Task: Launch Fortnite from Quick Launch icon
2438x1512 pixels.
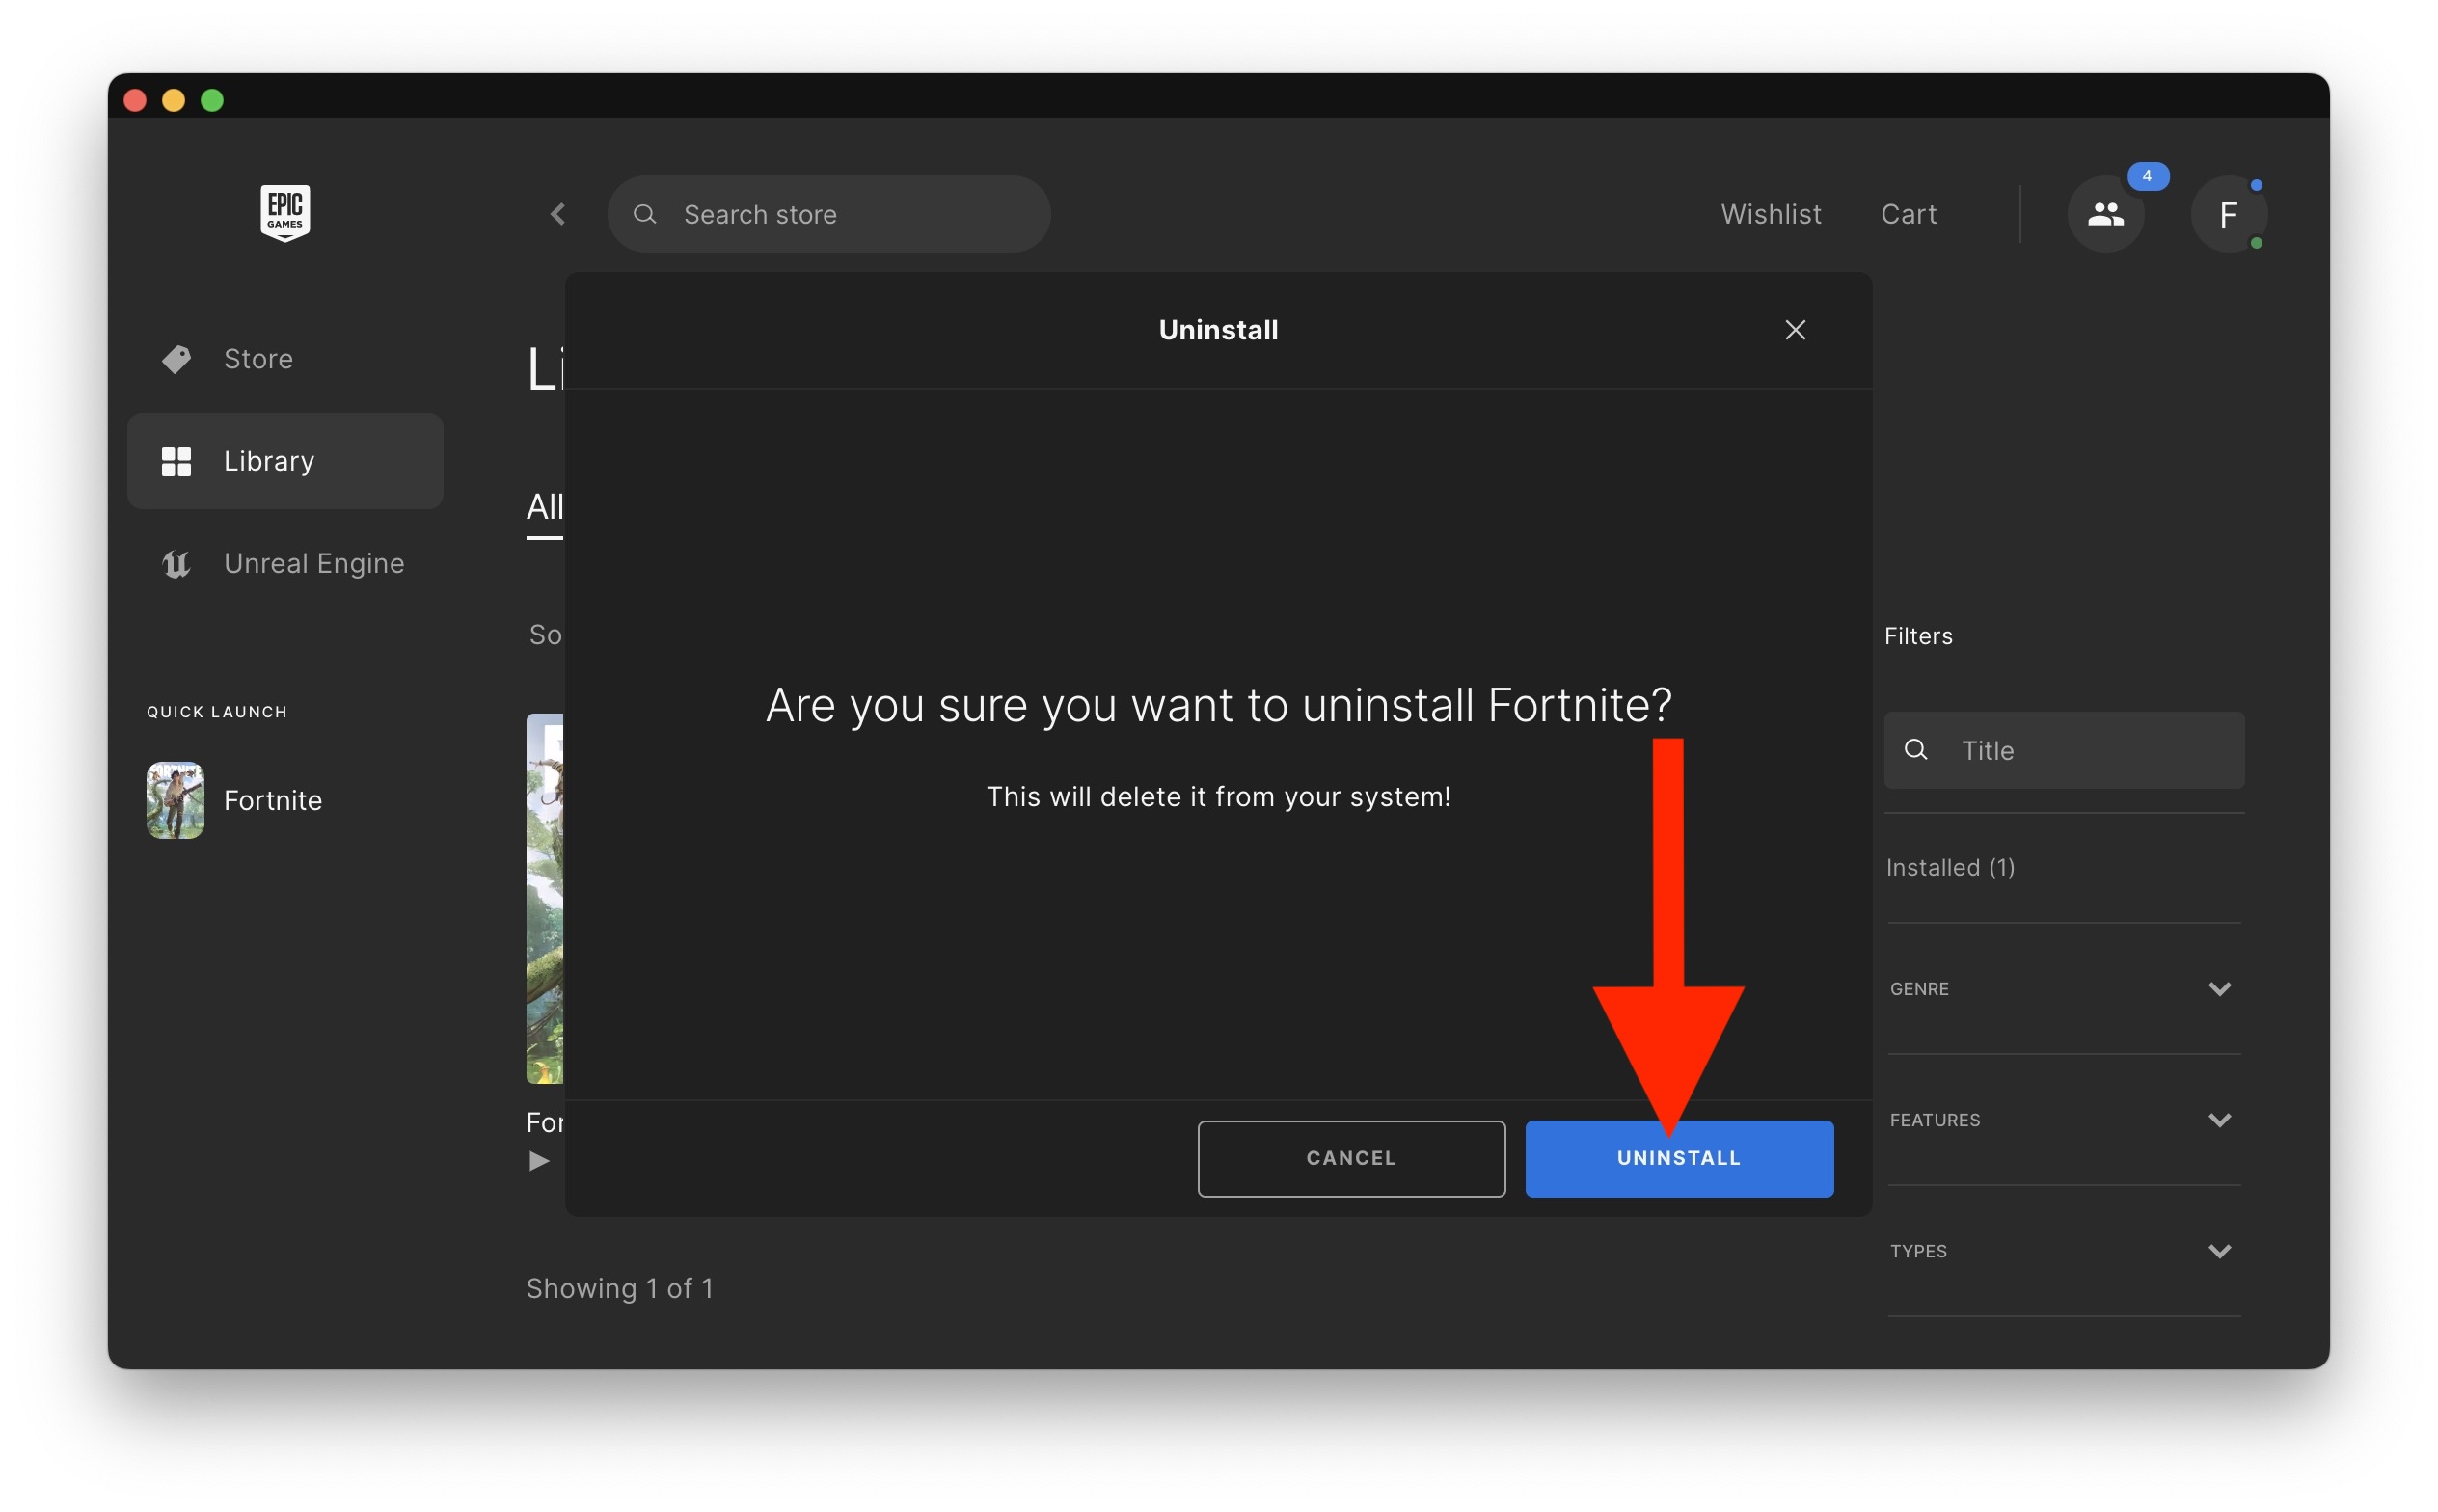Action: pos(176,800)
